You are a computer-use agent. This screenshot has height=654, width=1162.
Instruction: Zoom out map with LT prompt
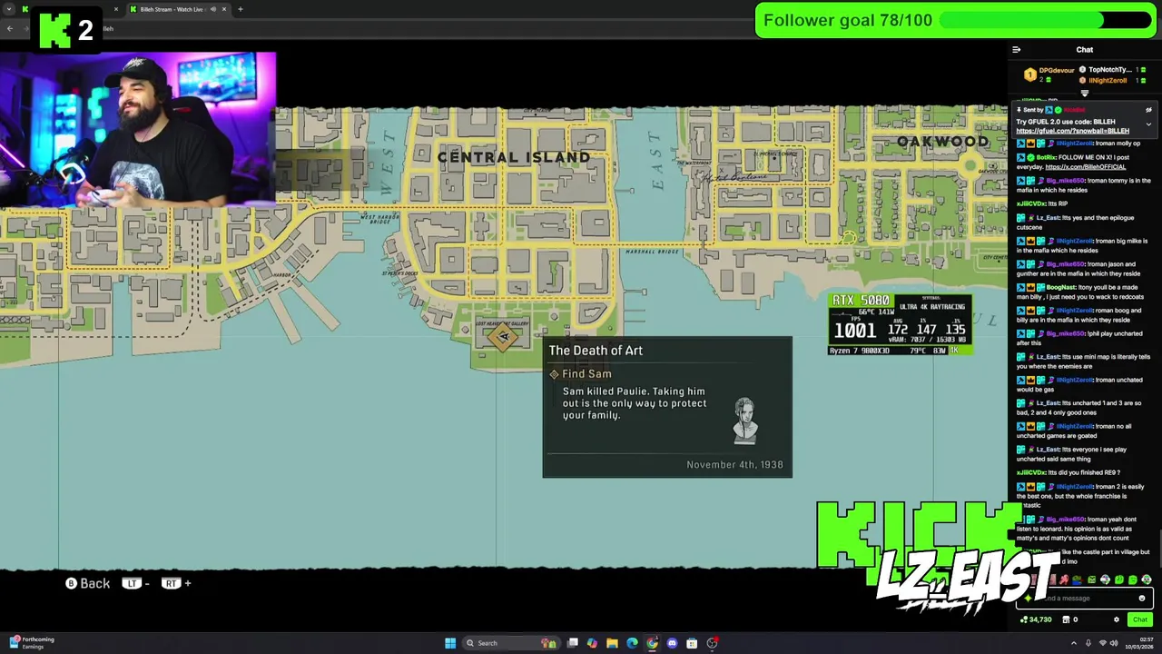136,583
